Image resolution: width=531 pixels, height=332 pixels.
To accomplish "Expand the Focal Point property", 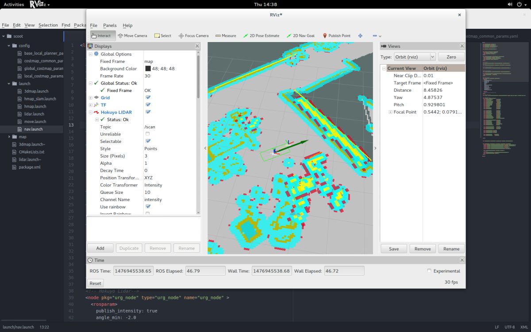I will pos(390,112).
